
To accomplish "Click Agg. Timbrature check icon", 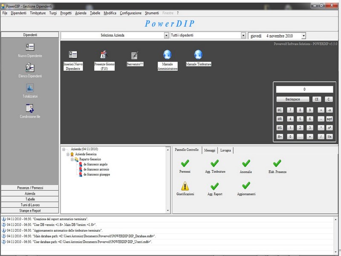I will pos(215,163).
